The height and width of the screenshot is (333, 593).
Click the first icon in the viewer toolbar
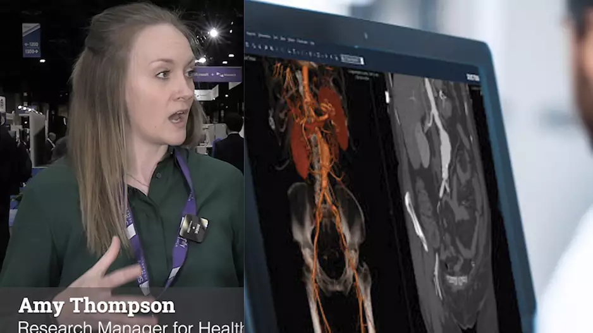pos(248,45)
